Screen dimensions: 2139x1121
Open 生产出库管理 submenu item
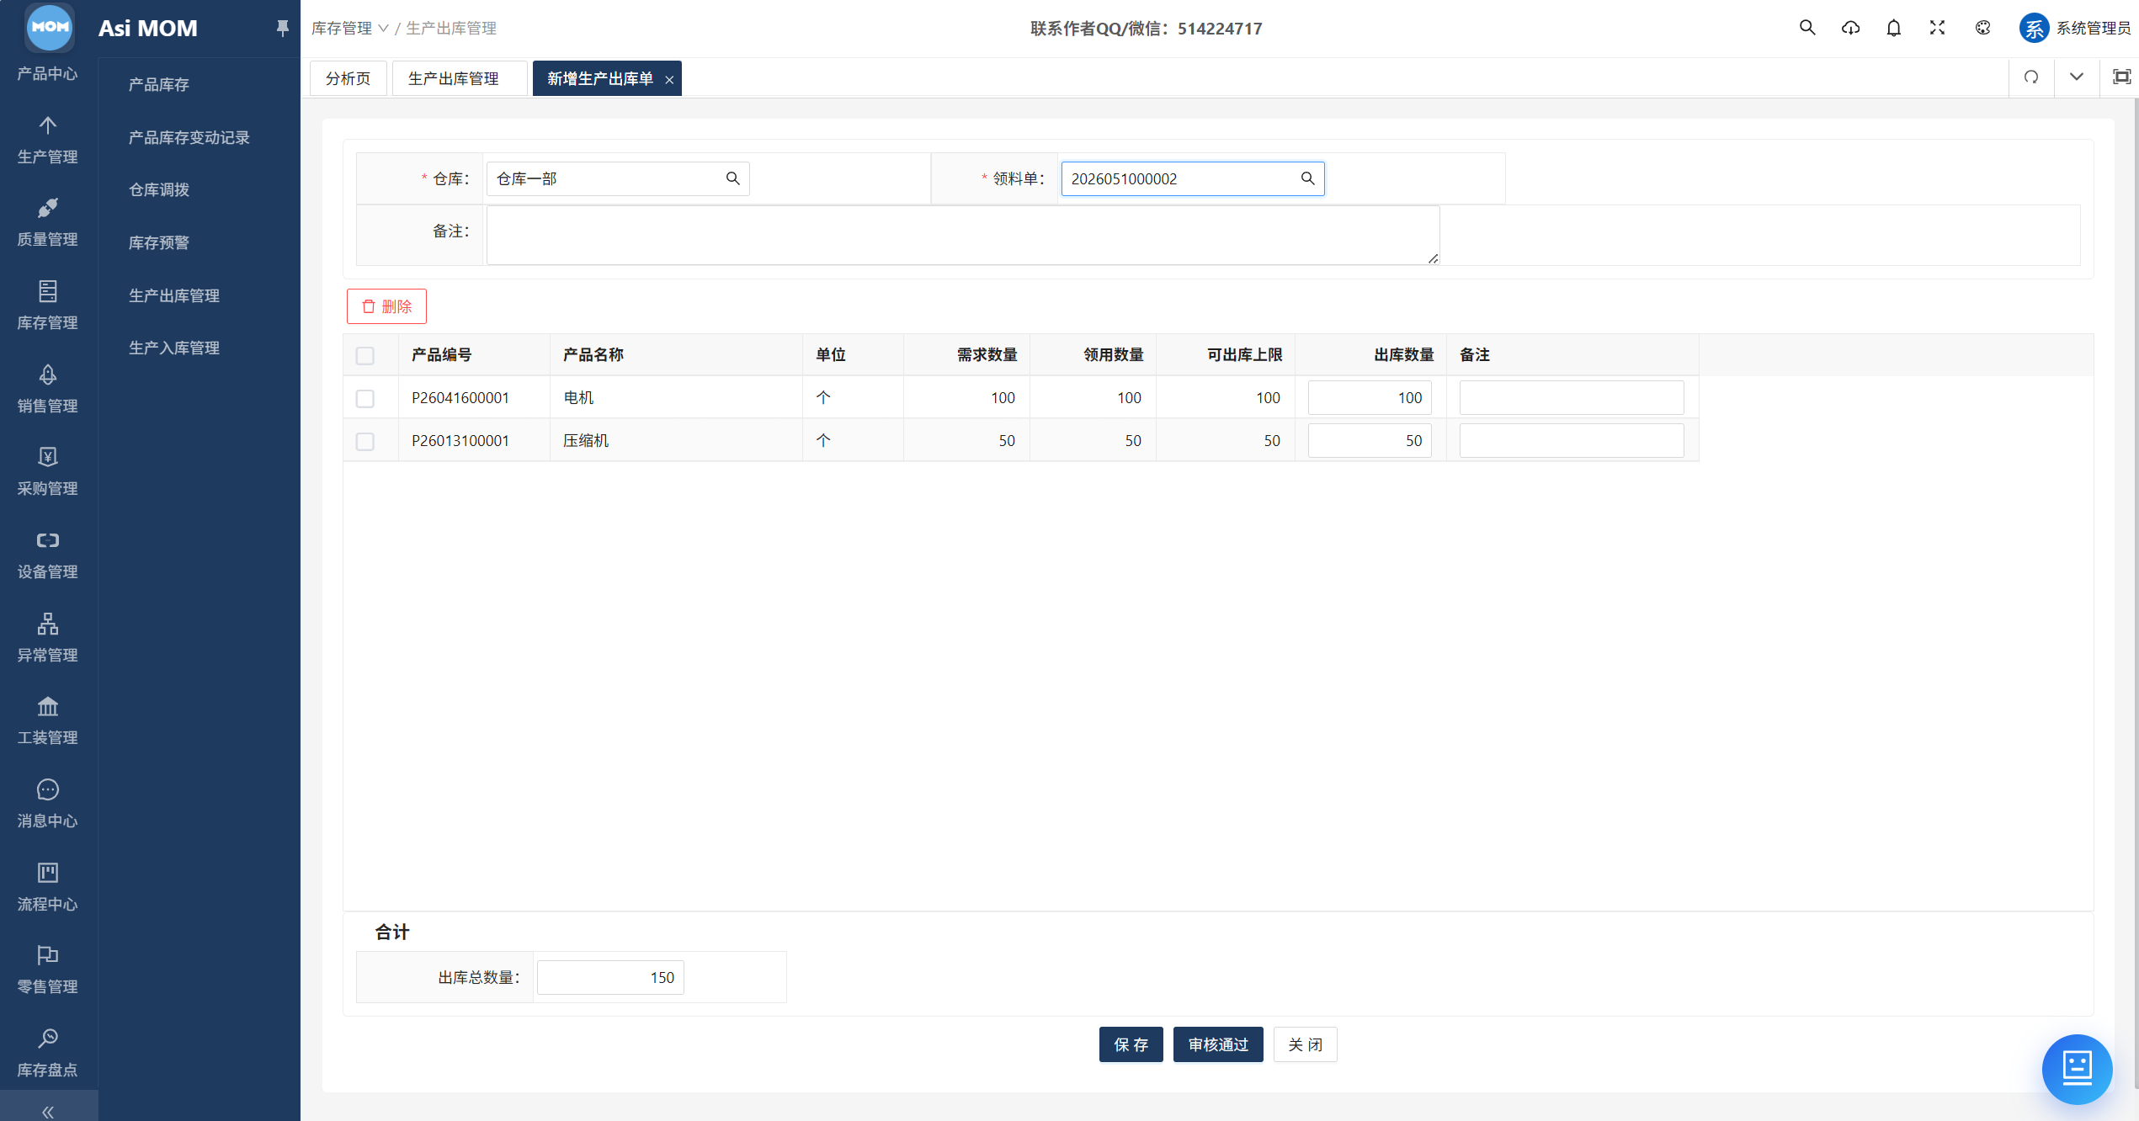point(173,295)
